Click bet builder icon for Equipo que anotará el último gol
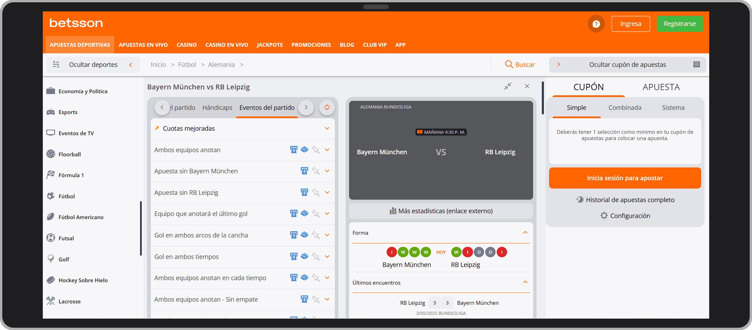 [x=304, y=213]
